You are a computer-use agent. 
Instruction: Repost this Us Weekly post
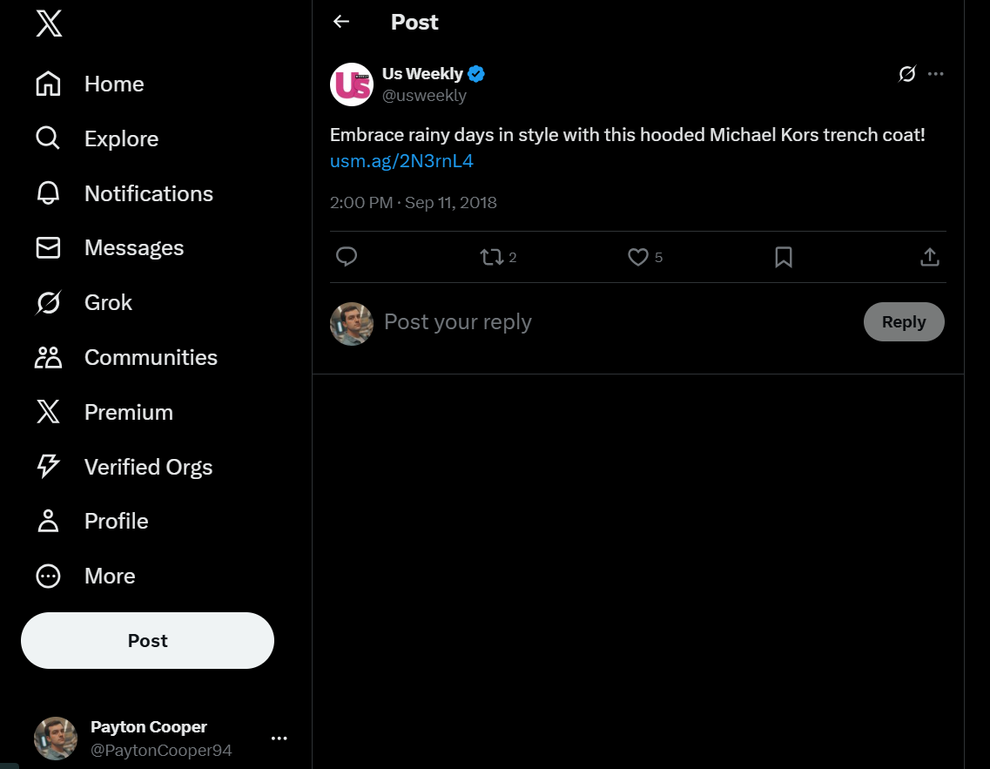(492, 257)
